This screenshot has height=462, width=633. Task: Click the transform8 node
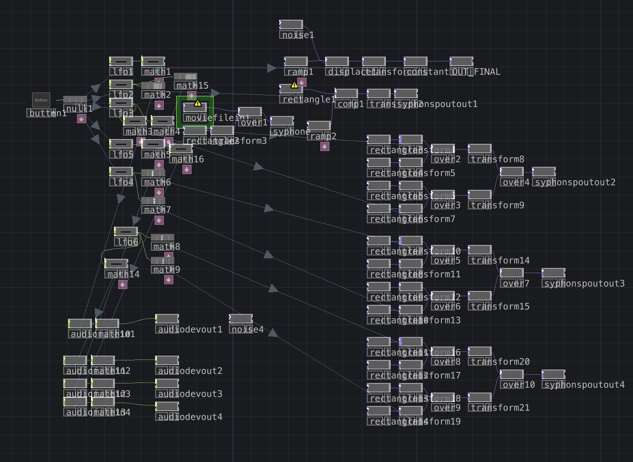click(480, 149)
